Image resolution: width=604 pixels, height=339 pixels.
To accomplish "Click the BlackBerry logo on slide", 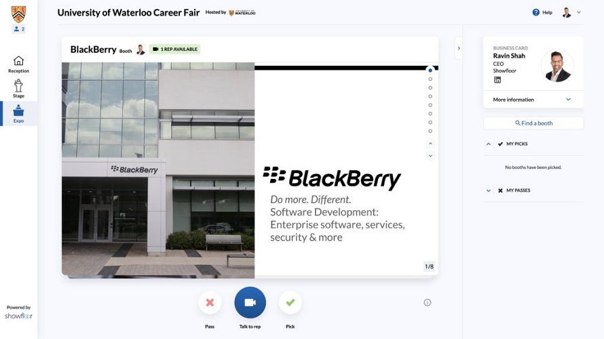I will click(332, 178).
